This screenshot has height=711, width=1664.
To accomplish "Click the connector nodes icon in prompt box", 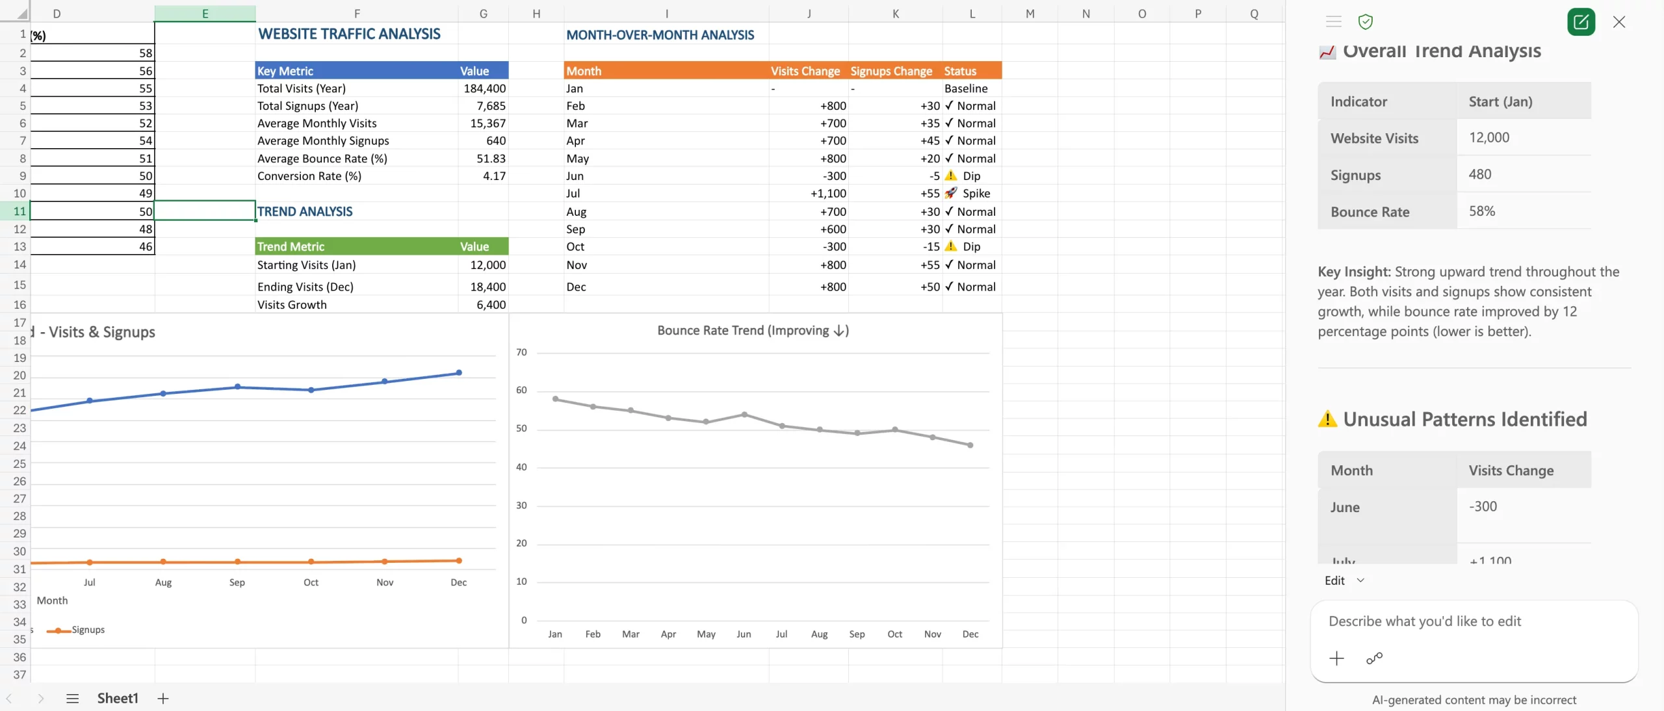I will click(x=1374, y=658).
